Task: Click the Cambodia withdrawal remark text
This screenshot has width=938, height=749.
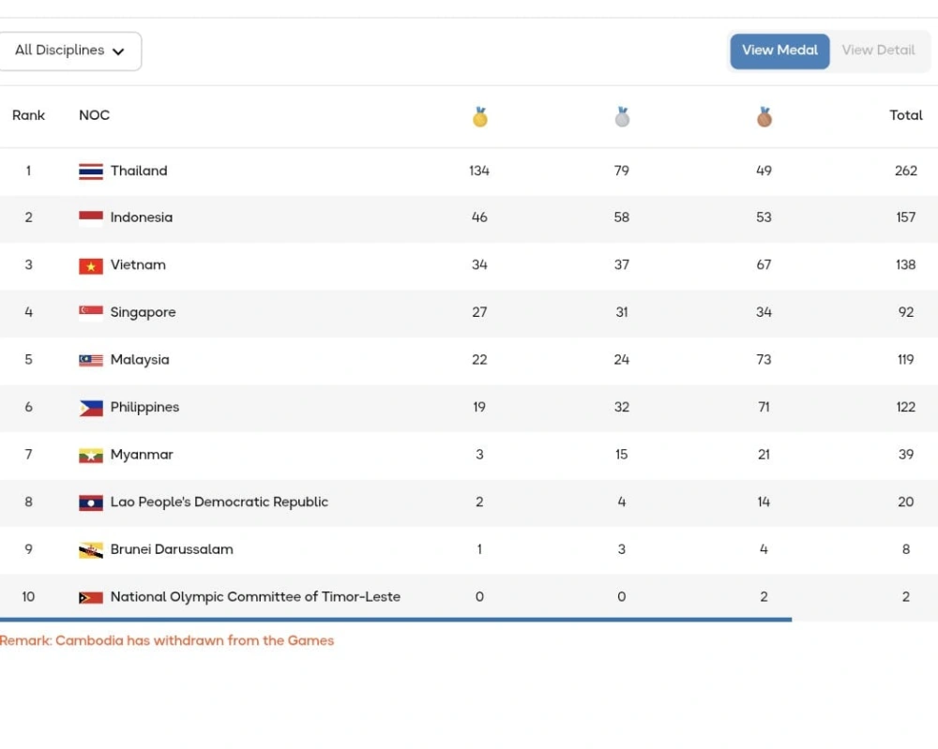Action: pos(169,640)
